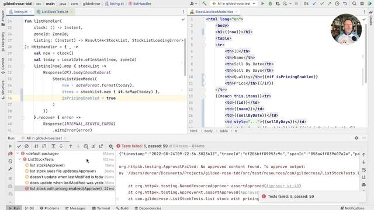The image size is (374, 210).
Task: Open Commit side panel
Action: [3, 66]
